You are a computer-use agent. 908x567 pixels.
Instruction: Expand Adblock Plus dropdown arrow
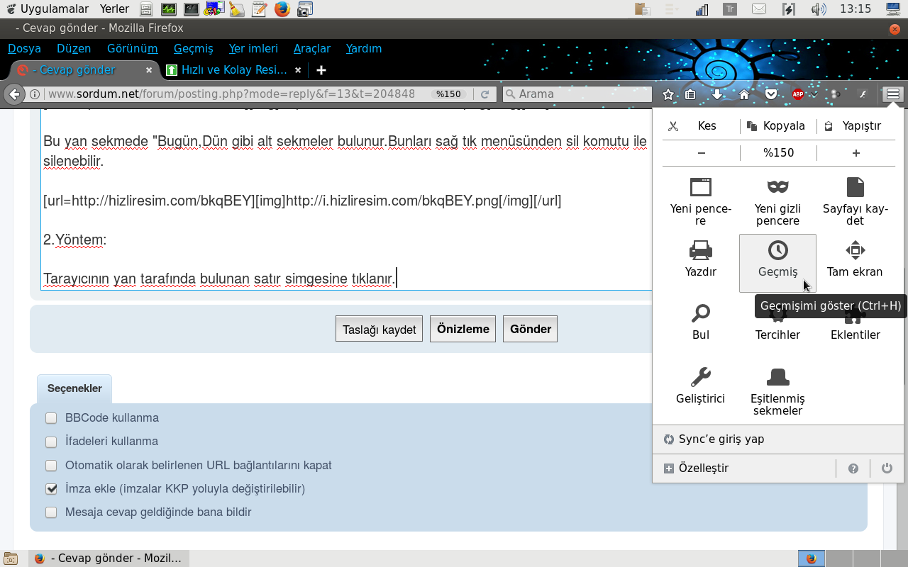(x=814, y=94)
